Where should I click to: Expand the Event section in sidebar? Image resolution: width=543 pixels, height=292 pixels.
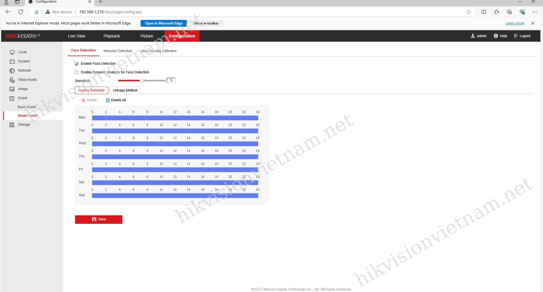pyautogui.click(x=22, y=98)
